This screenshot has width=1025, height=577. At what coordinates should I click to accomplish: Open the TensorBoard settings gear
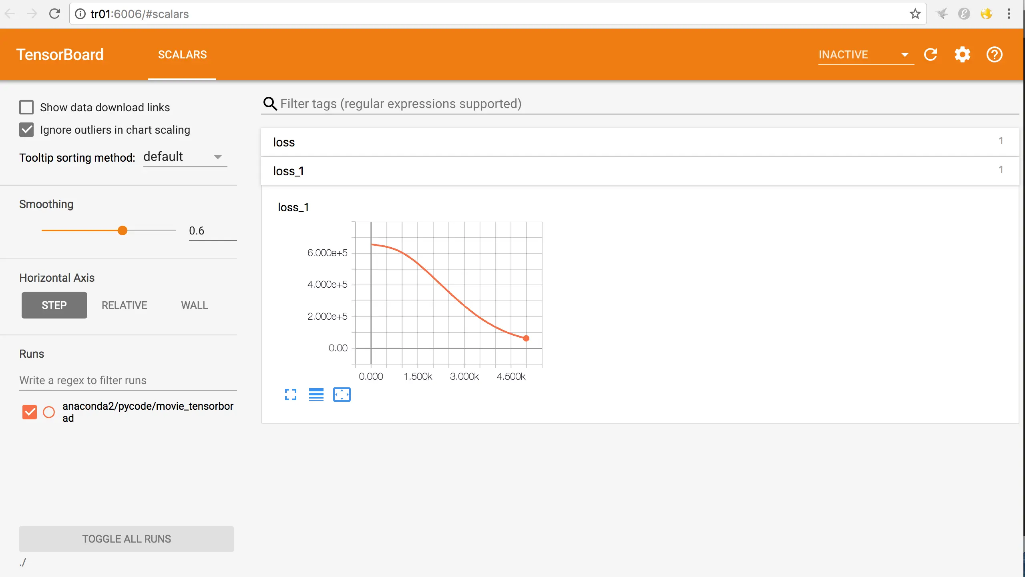tap(962, 54)
